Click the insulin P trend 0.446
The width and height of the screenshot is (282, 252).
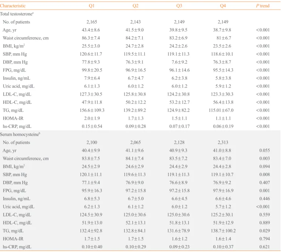(265, 199)
